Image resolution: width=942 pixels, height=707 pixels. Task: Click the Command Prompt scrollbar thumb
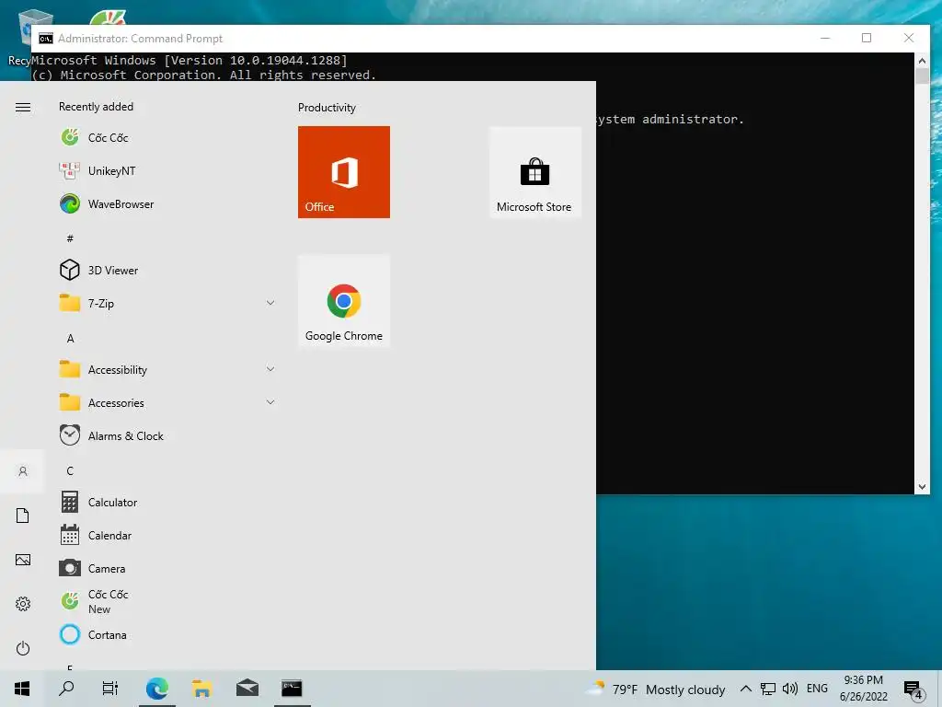coord(922,76)
